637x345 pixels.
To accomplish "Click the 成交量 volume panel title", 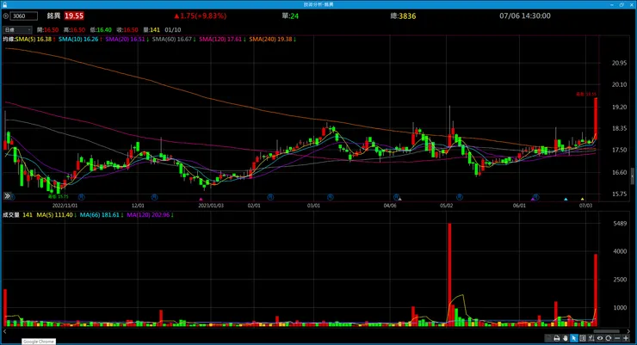I will point(11,215).
